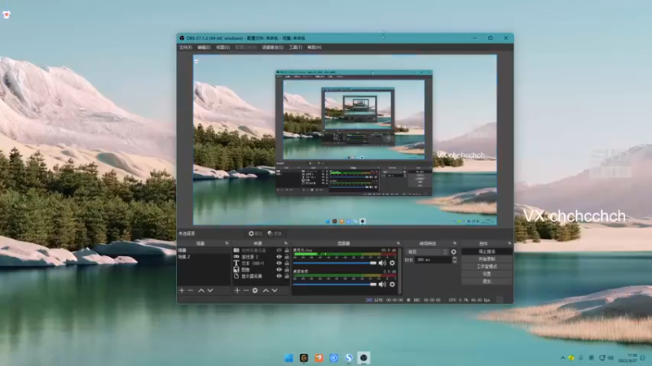Open 麦克风/Aux audio settings gear
Viewport: 652px width, 366px height.
click(x=392, y=263)
